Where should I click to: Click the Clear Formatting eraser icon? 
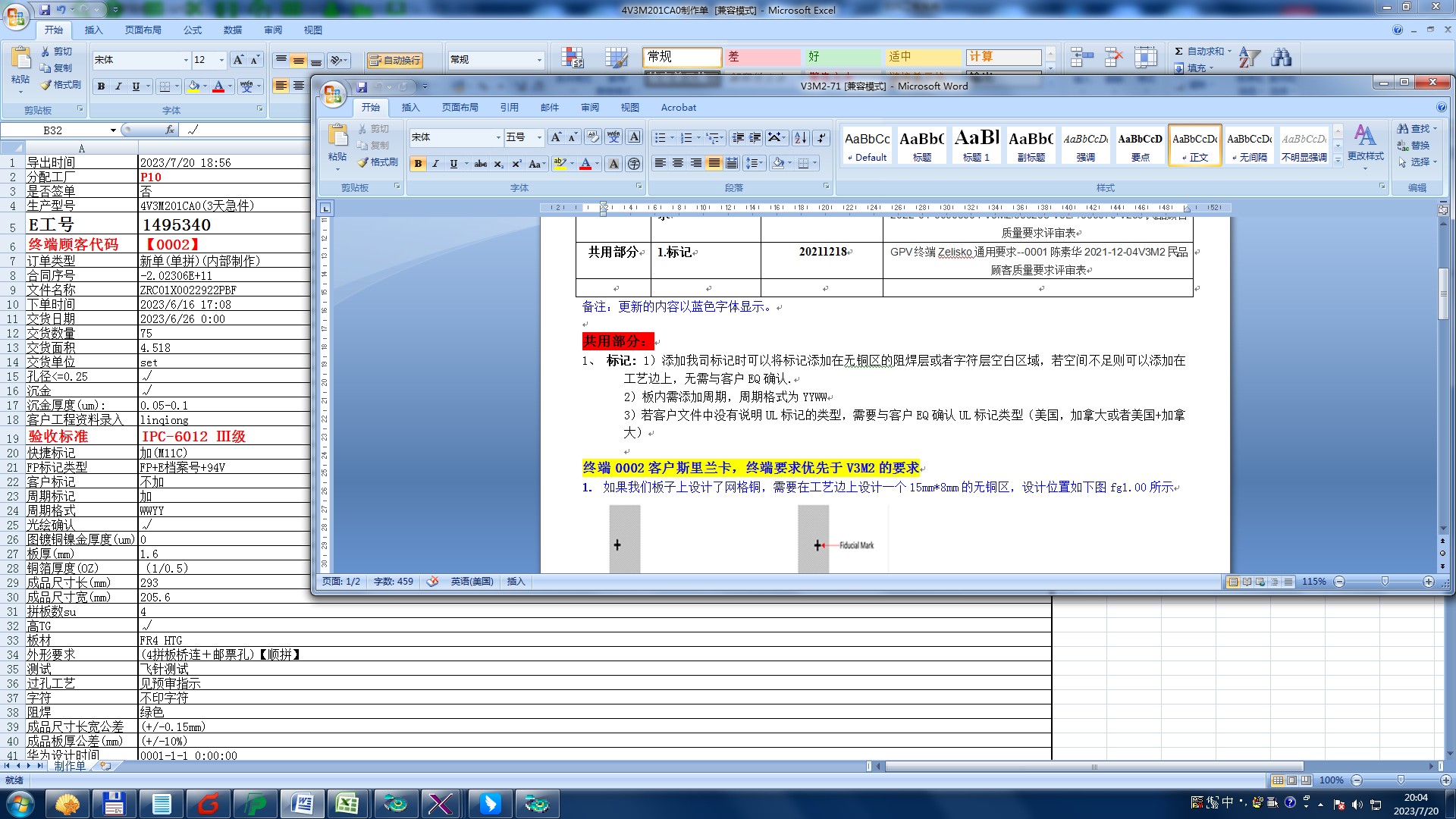pyautogui.click(x=593, y=137)
